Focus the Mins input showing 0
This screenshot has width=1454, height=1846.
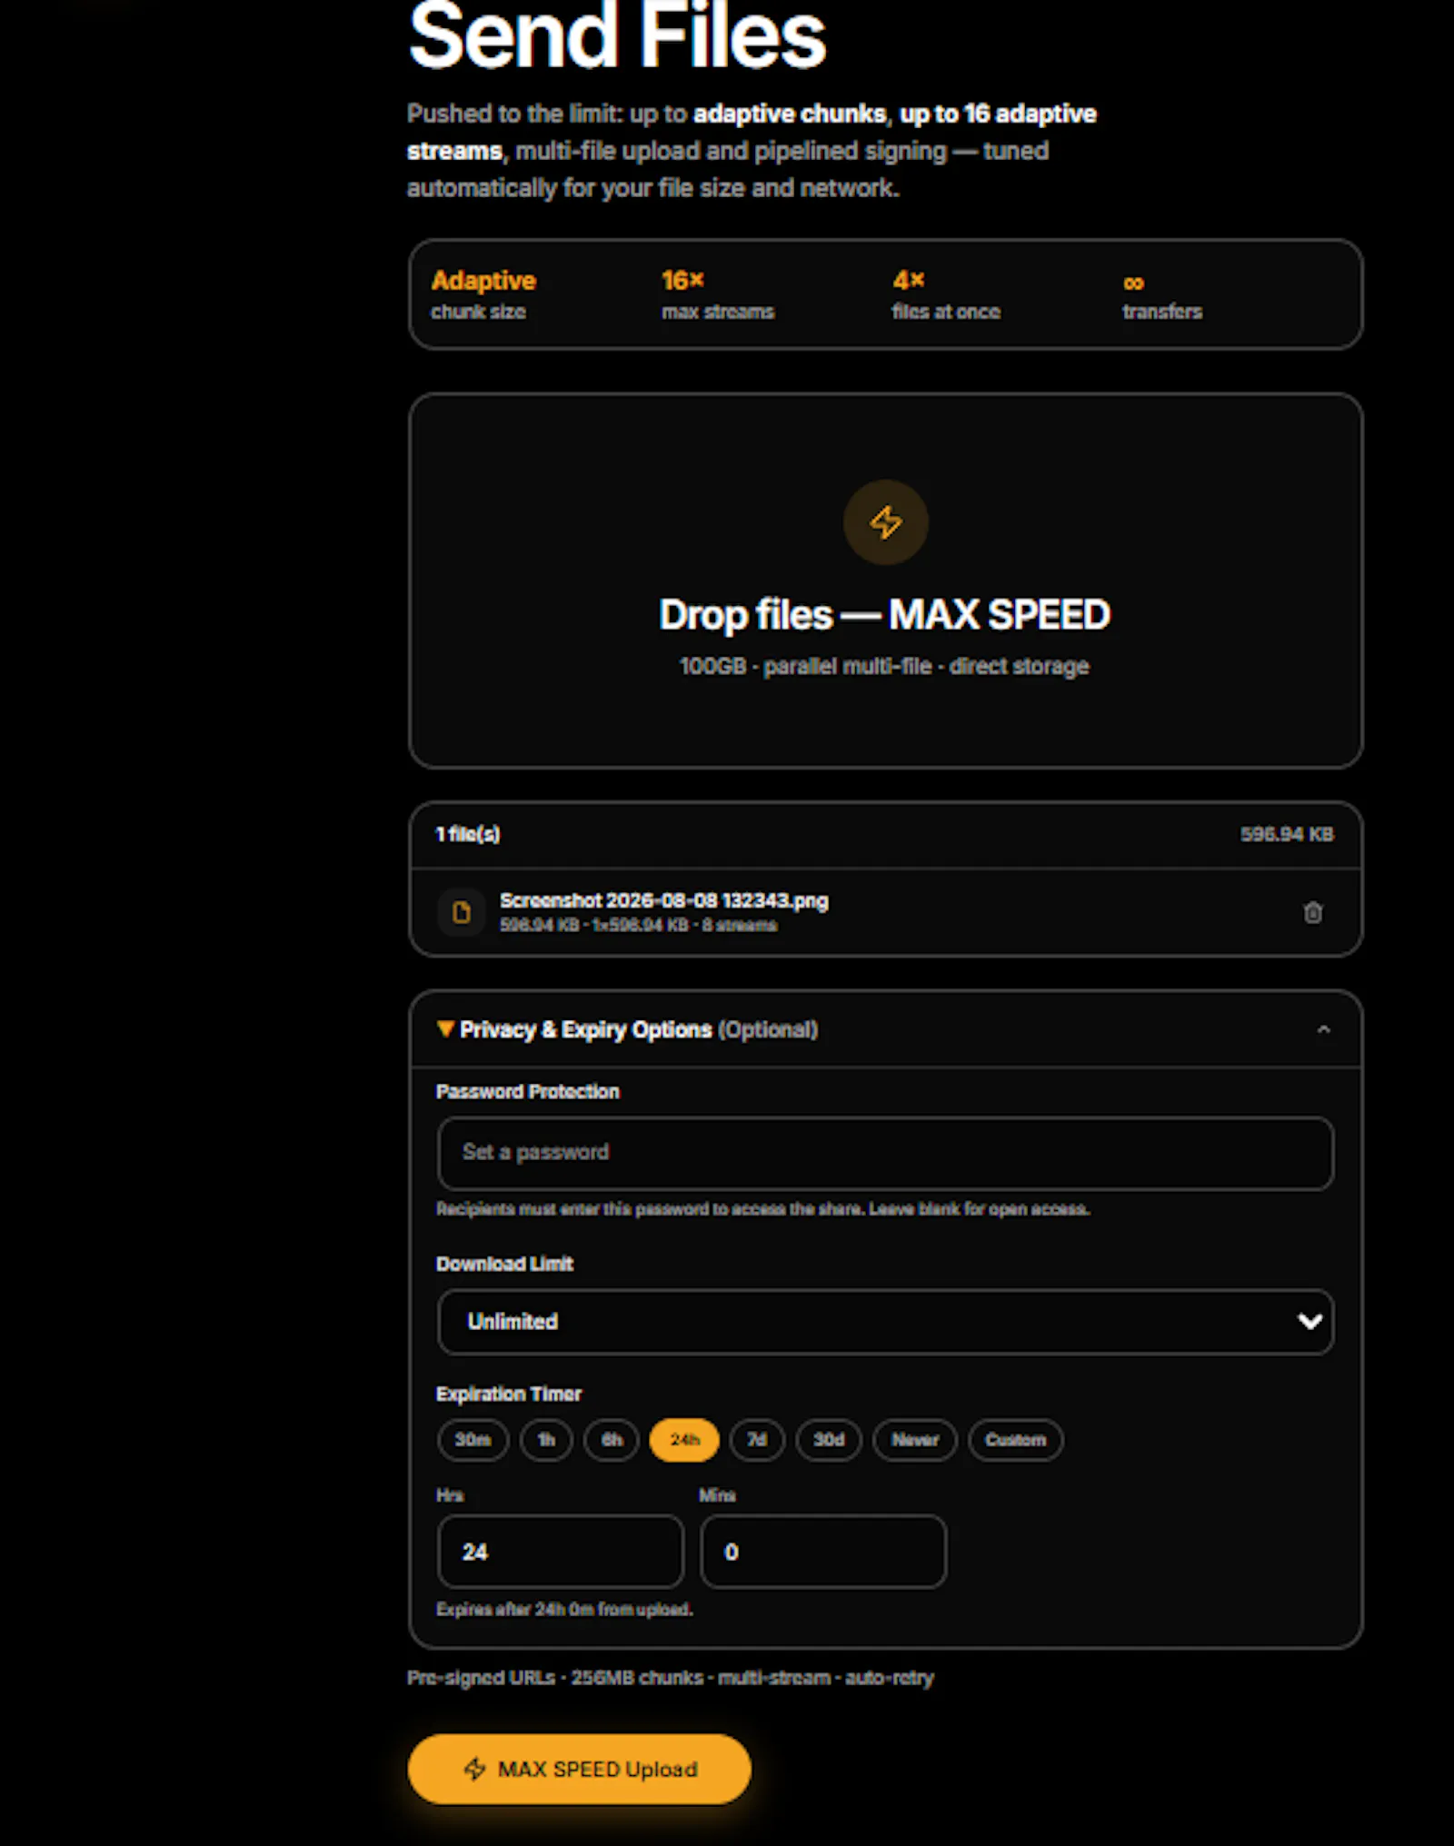(823, 1552)
